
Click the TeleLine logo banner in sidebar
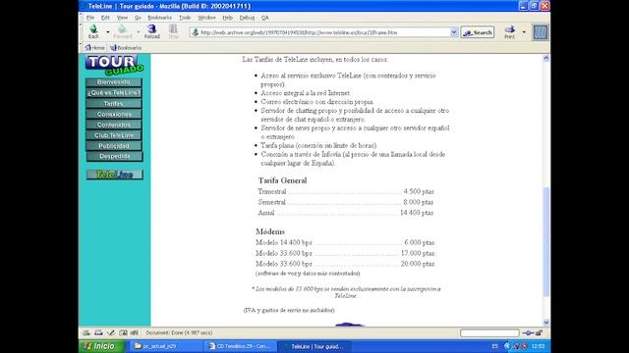coord(114,175)
